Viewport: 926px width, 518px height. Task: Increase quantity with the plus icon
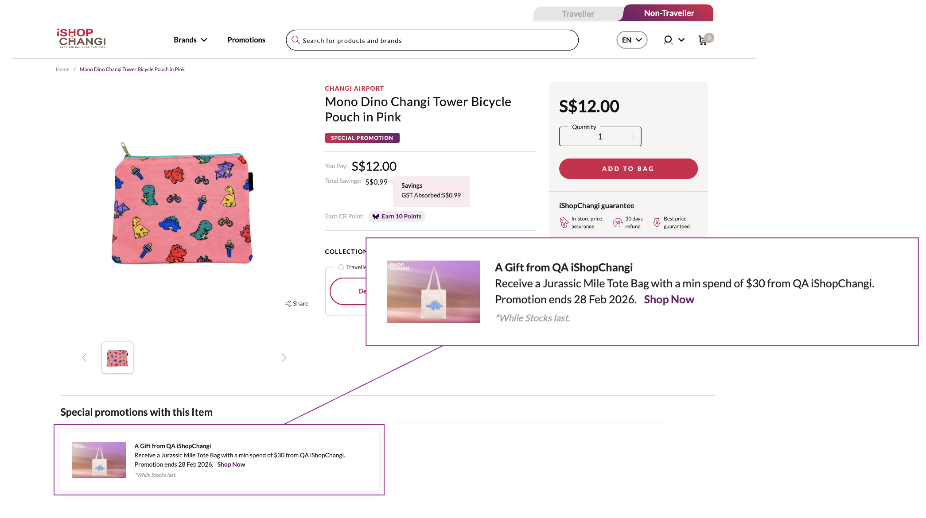pos(632,137)
